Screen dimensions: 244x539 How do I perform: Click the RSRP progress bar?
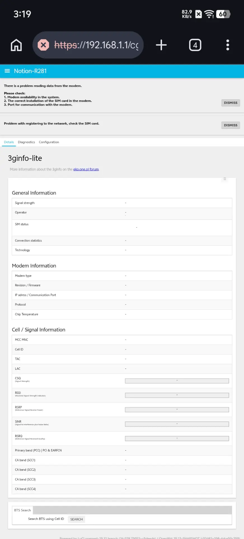point(177,410)
